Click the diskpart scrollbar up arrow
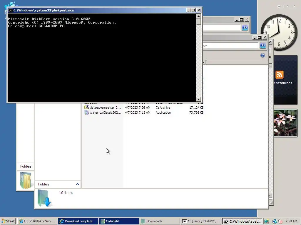301x225 pixels. [x=199, y=16]
